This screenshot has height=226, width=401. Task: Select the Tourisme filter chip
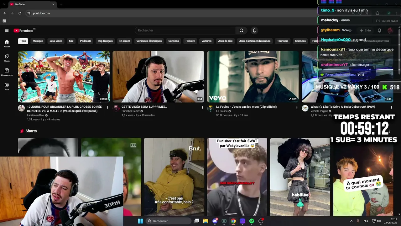(x=283, y=41)
